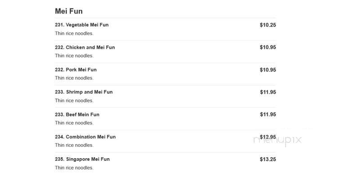Click the $11.95 Shrimp Mei Fun price

pos(268,92)
